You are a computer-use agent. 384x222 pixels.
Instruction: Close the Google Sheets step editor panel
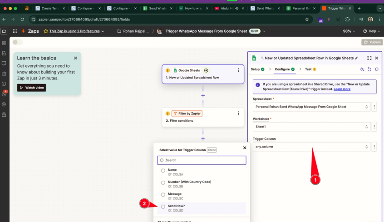coord(376,58)
